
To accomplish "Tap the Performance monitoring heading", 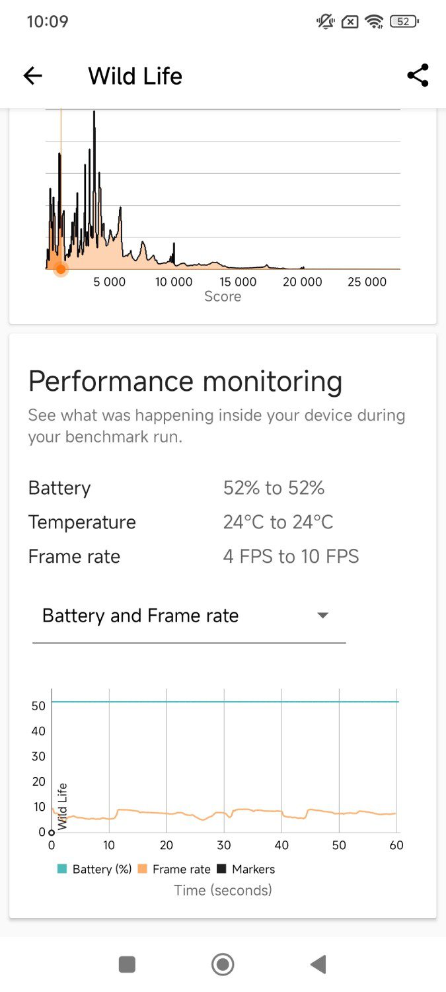I will 185,382.
